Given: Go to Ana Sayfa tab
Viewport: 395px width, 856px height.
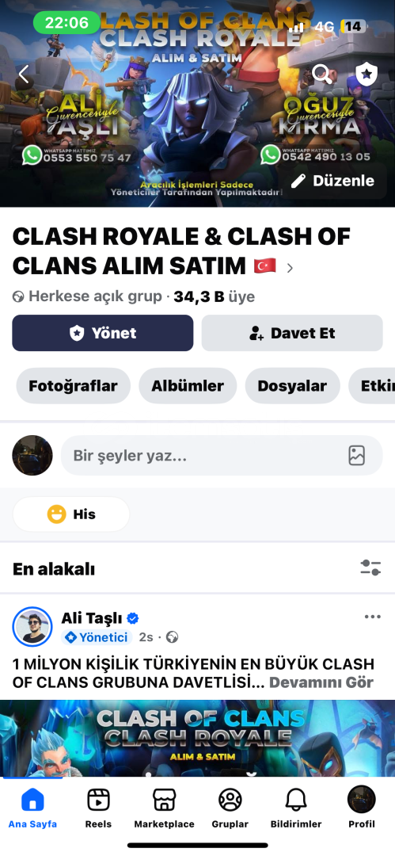Looking at the screenshot, I should click(x=32, y=808).
